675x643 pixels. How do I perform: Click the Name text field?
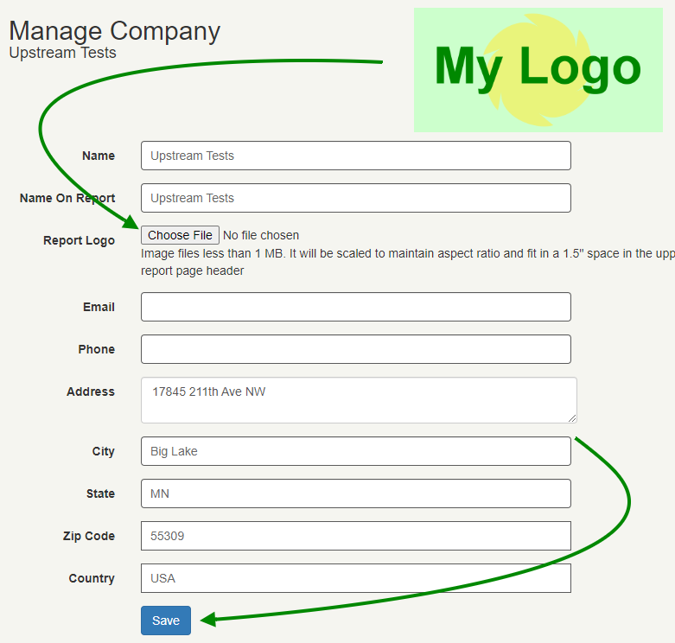355,156
